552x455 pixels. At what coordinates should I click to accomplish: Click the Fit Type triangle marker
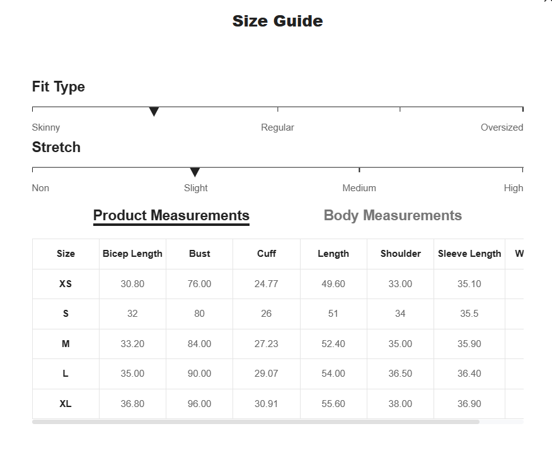[x=154, y=112]
